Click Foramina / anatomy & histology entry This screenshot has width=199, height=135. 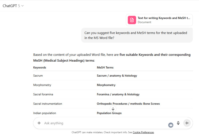click(x=118, y=94)
